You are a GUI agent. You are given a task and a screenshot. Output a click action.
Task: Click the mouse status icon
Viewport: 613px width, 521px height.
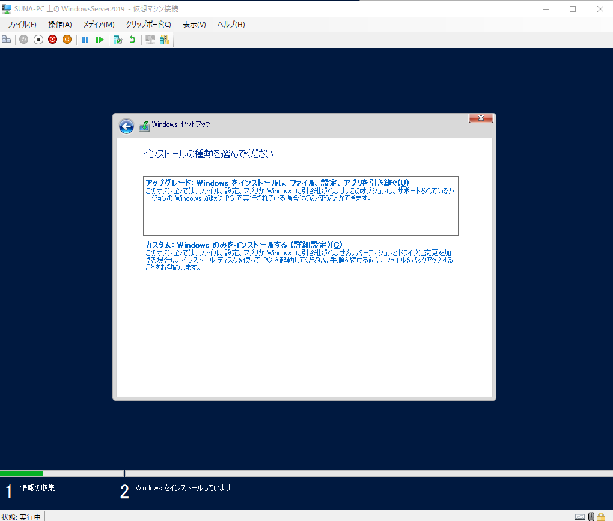(x=591, y=516)
